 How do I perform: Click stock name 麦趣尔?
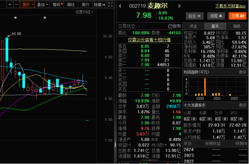pyautogui.click(x=158, y=6)
